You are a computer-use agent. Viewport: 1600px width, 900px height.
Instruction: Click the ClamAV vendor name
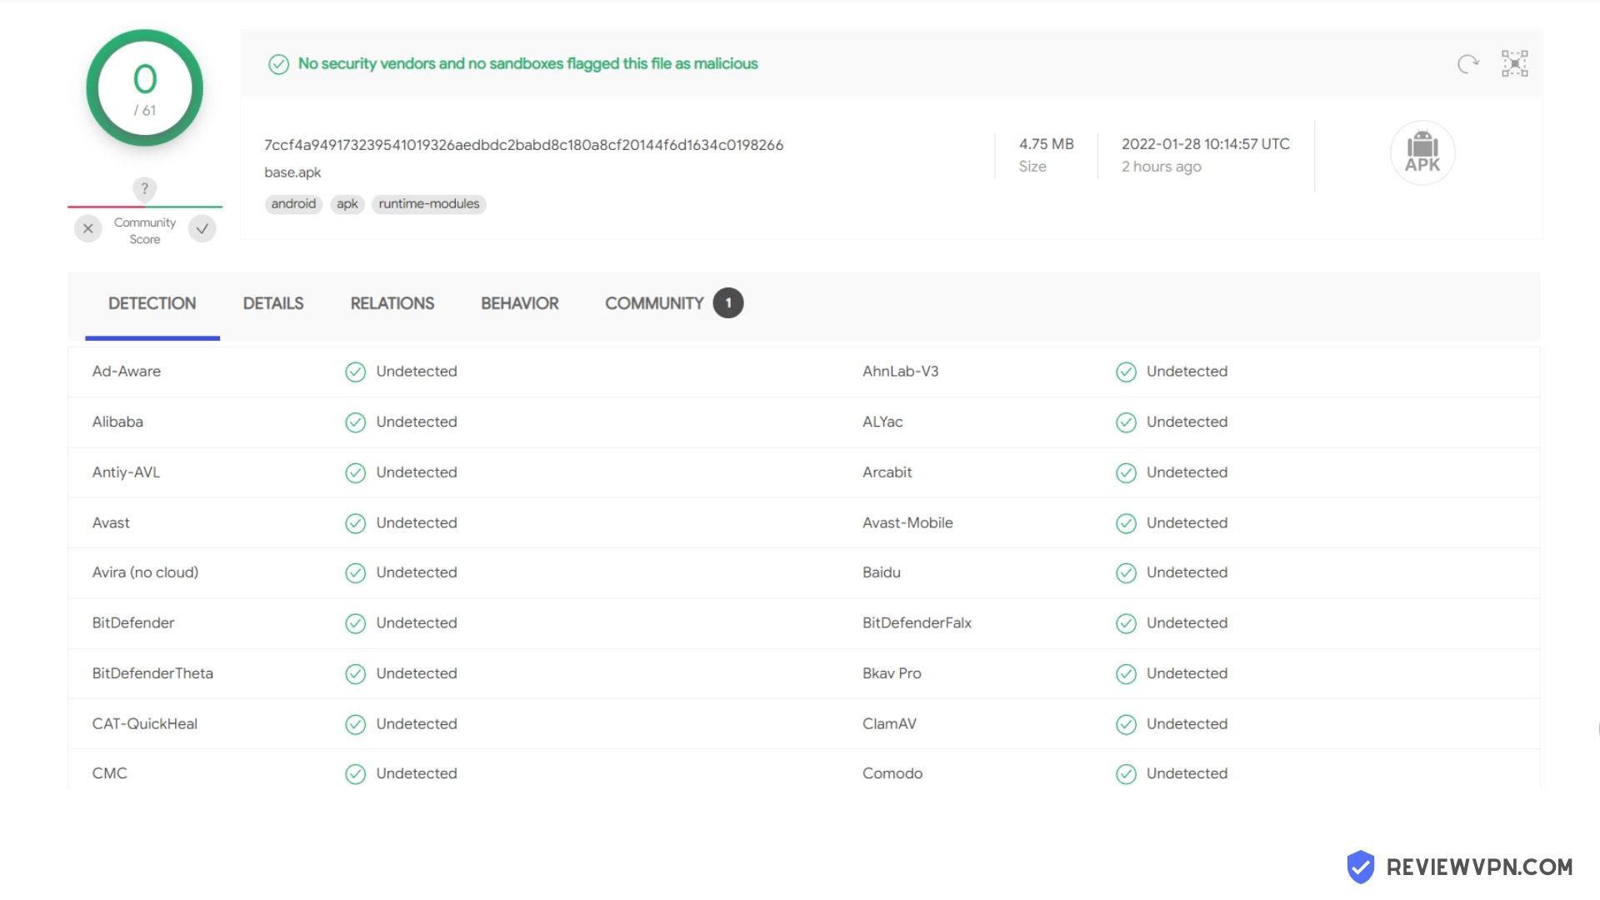889,724
